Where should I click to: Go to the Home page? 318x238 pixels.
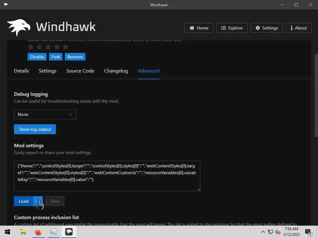coord(199,28)
